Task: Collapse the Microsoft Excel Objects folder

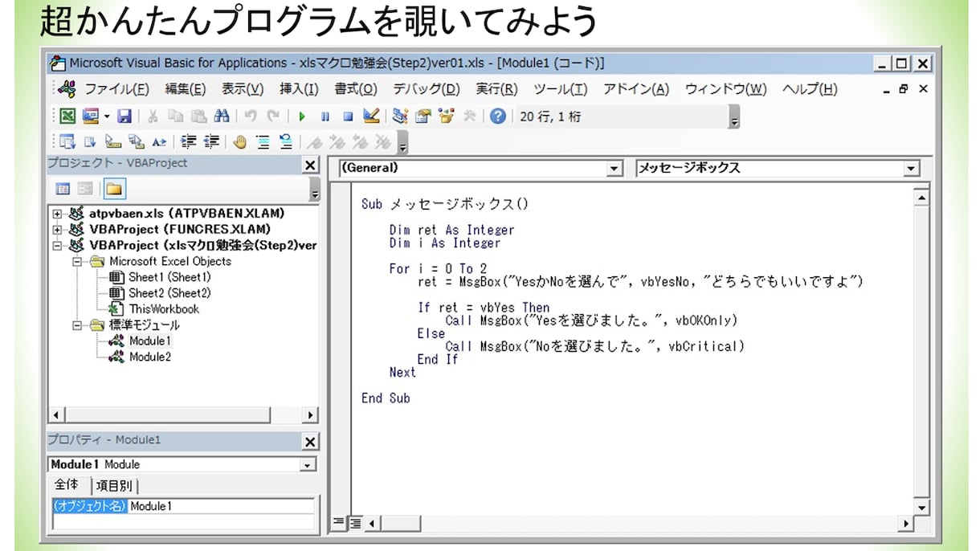Action: [78, 262]
